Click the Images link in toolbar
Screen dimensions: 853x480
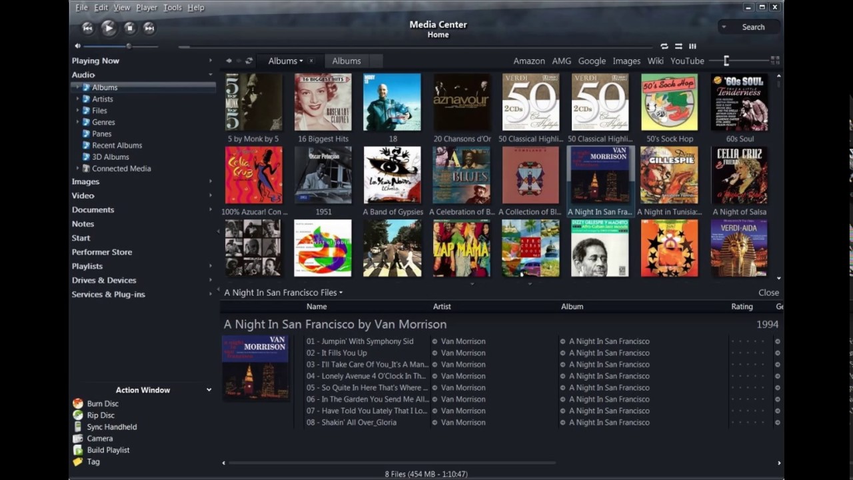click(626, 61)
